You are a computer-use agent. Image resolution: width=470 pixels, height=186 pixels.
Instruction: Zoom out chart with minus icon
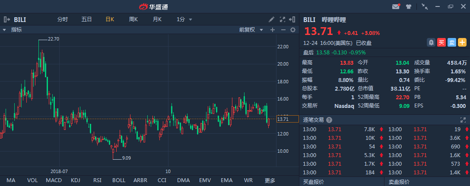pyautogui.click(x=283, y=30)
